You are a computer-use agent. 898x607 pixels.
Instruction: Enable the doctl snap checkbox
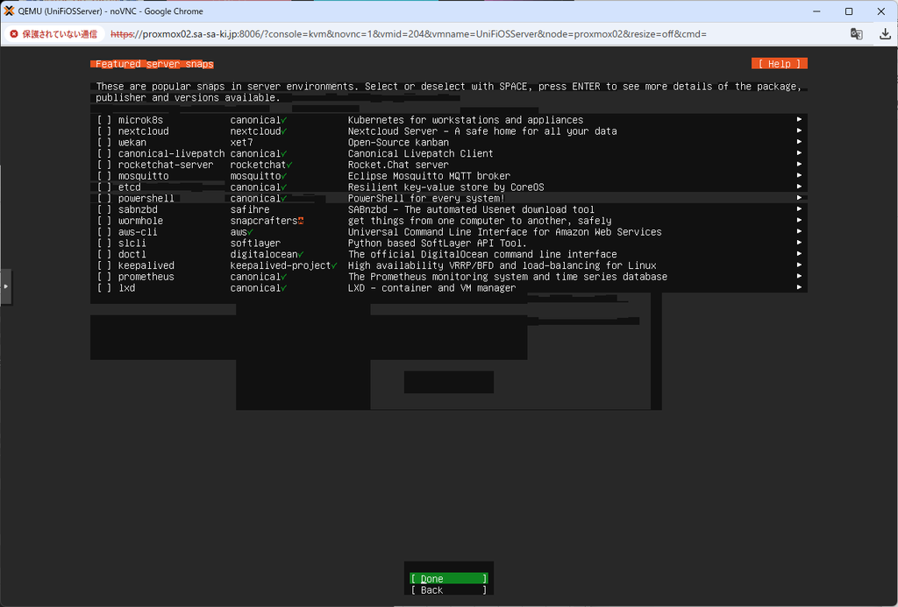[x=104, y=255]
